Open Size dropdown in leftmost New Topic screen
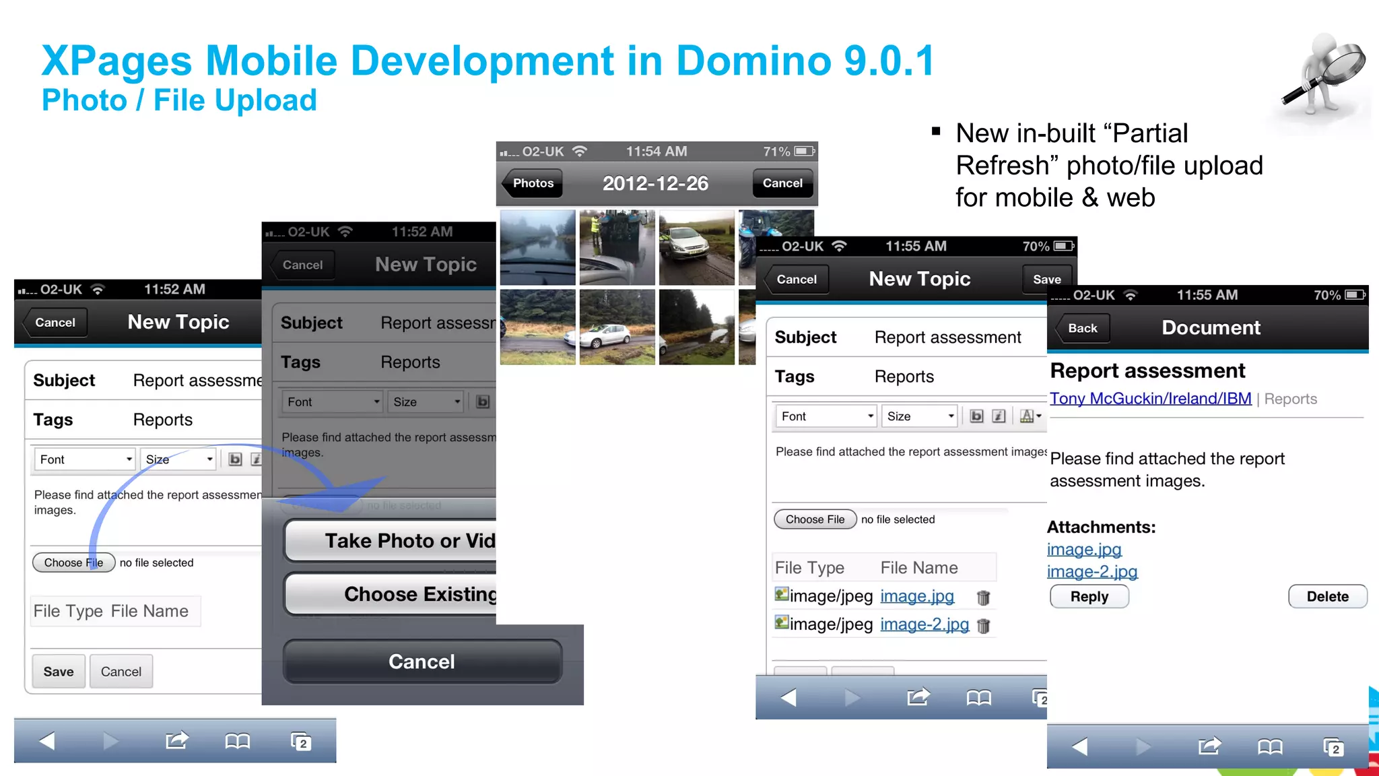 pos(179,459)
